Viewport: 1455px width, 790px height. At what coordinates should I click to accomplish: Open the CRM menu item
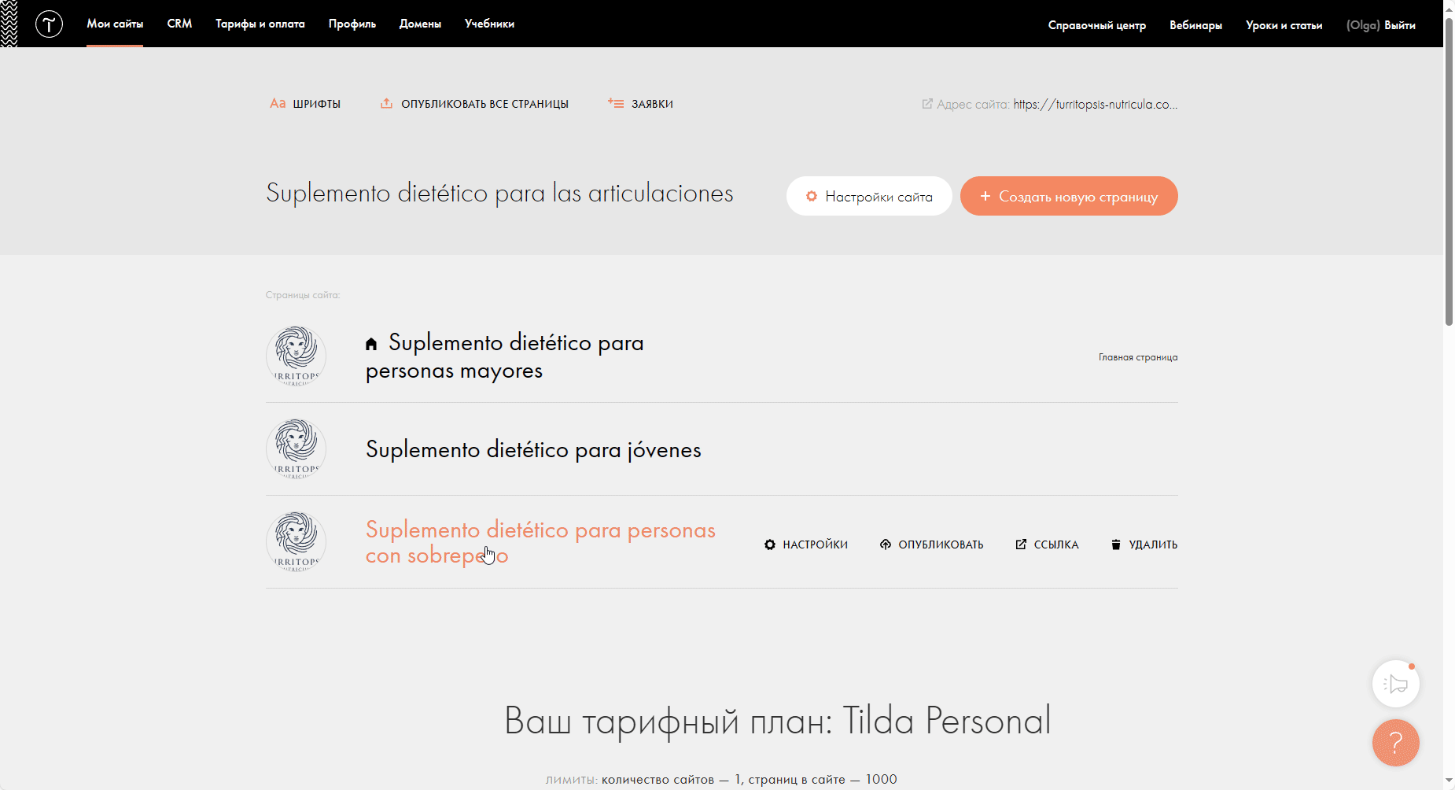click(x=179, y=24)
